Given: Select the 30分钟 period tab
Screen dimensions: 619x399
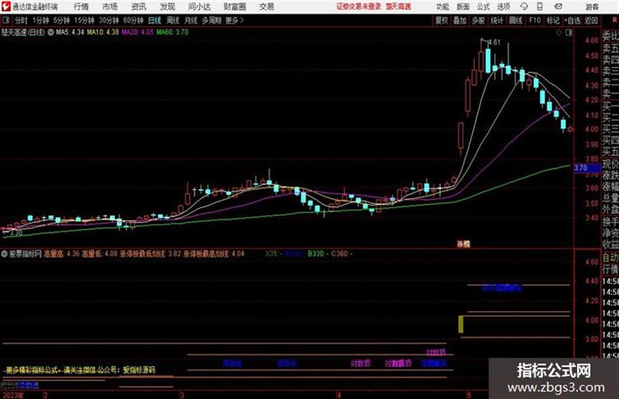Looking at the screenshot, I should click(x=109, y=20).
